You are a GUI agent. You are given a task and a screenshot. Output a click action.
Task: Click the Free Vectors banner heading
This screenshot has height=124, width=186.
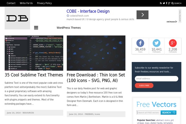(157, 104)
